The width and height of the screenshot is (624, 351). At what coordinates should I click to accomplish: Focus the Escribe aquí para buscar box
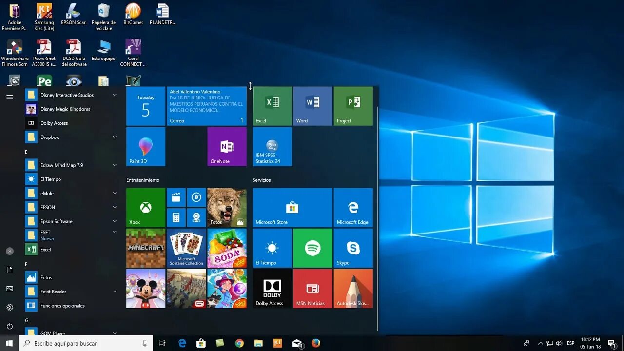(x=86, y=343)
